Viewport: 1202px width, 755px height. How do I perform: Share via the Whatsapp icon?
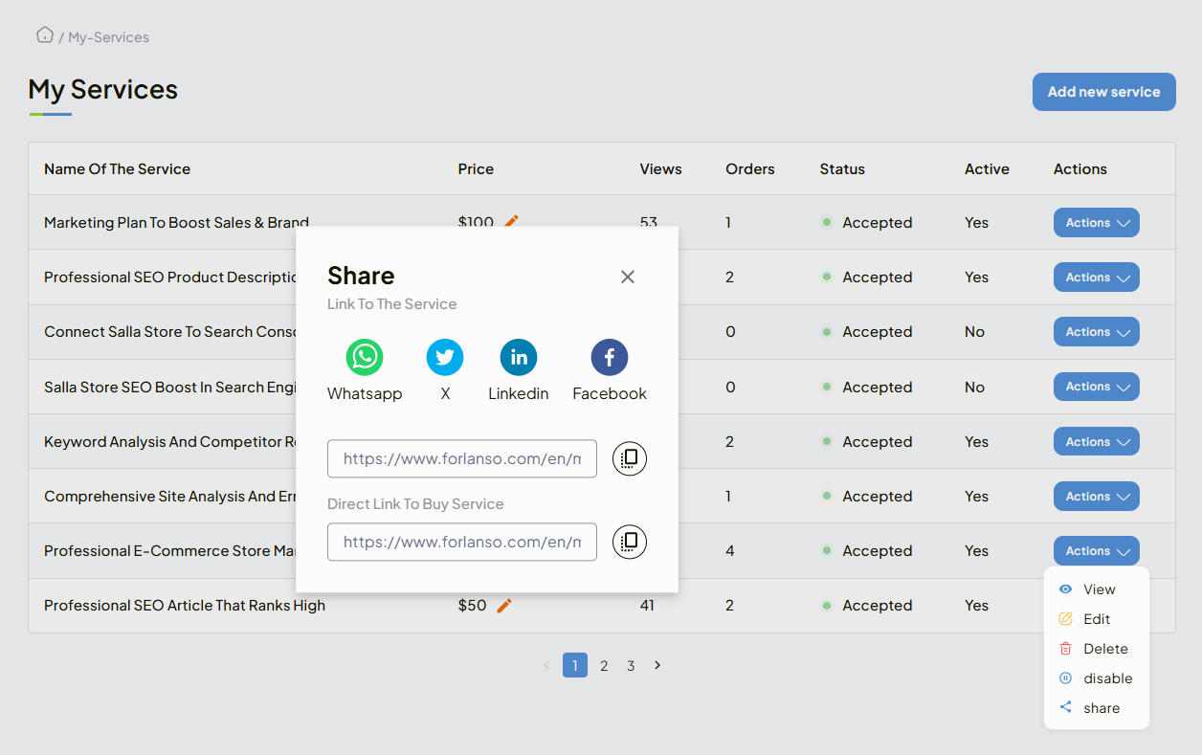364,358
